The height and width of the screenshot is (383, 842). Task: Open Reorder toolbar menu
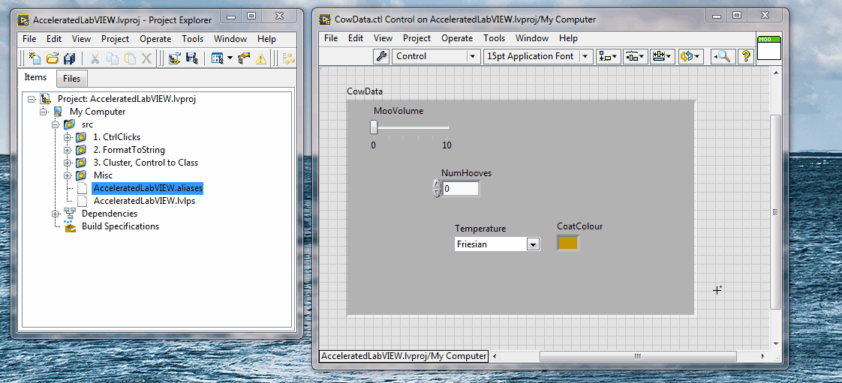(x=690, y=56)
